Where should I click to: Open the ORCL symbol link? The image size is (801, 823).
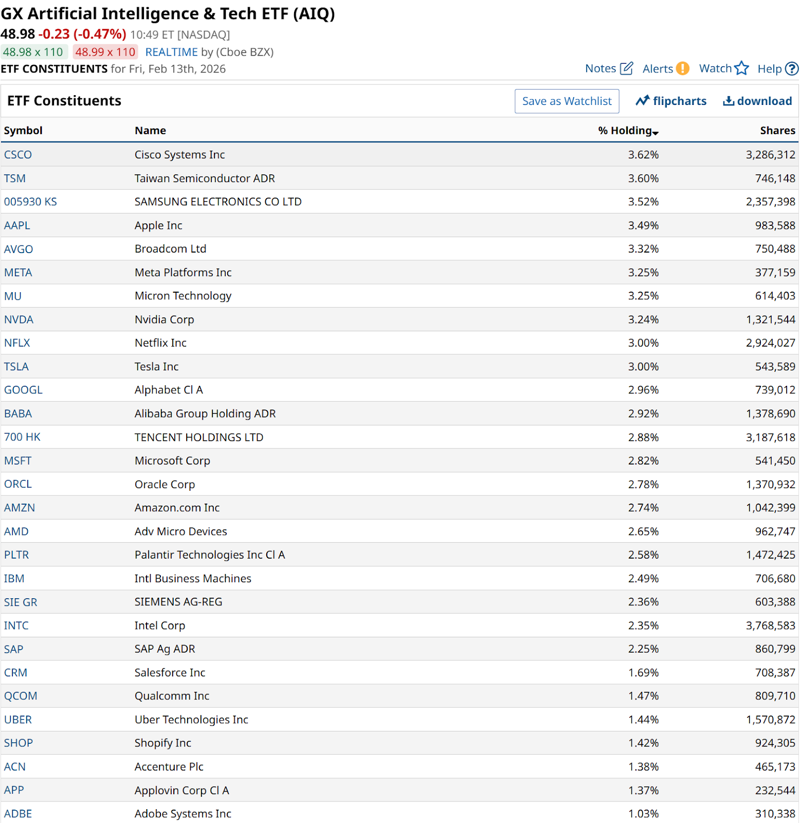(18, 484)
